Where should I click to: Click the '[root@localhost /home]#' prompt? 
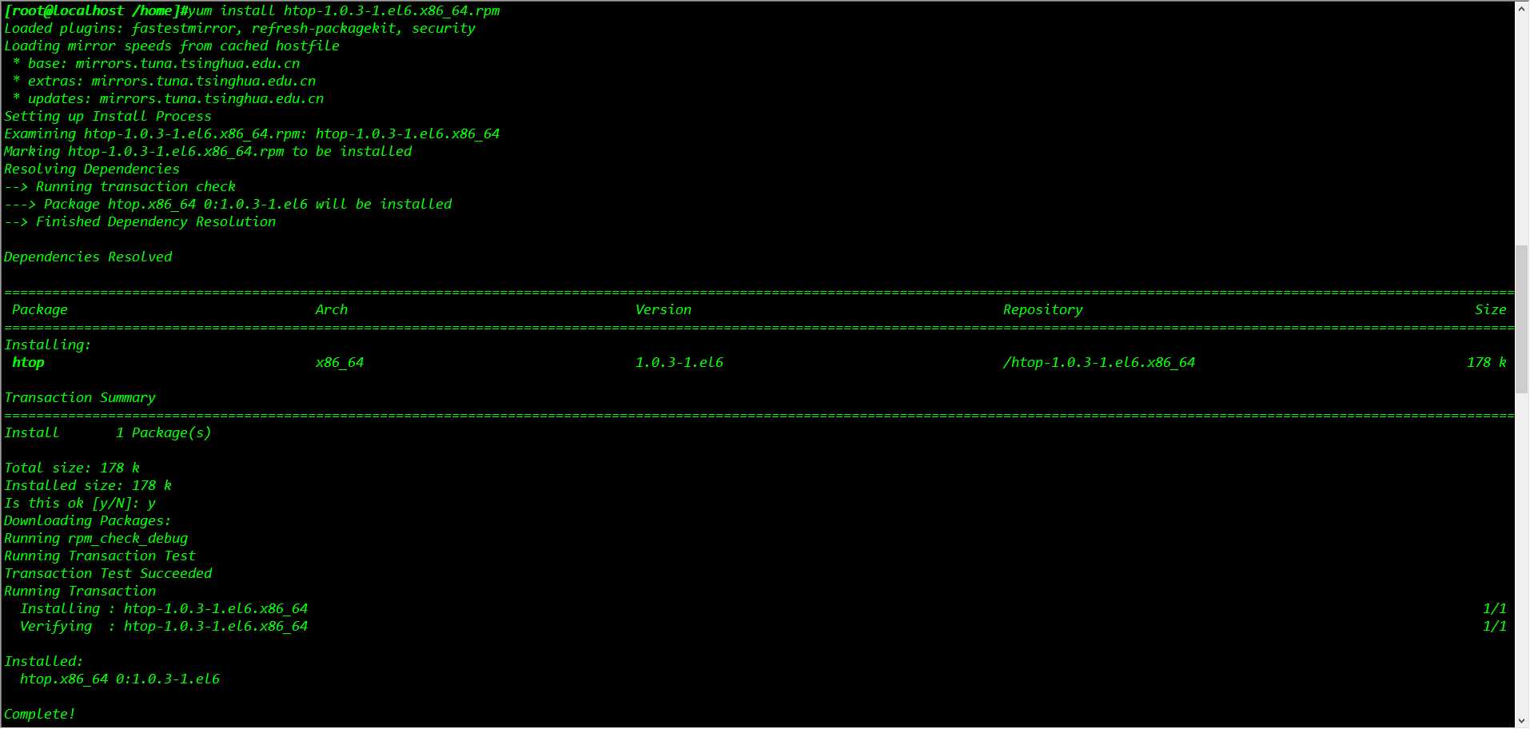pyautogui.click(x=96, y=10)
